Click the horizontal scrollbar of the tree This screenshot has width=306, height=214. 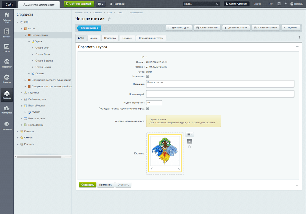coord(39,156)
